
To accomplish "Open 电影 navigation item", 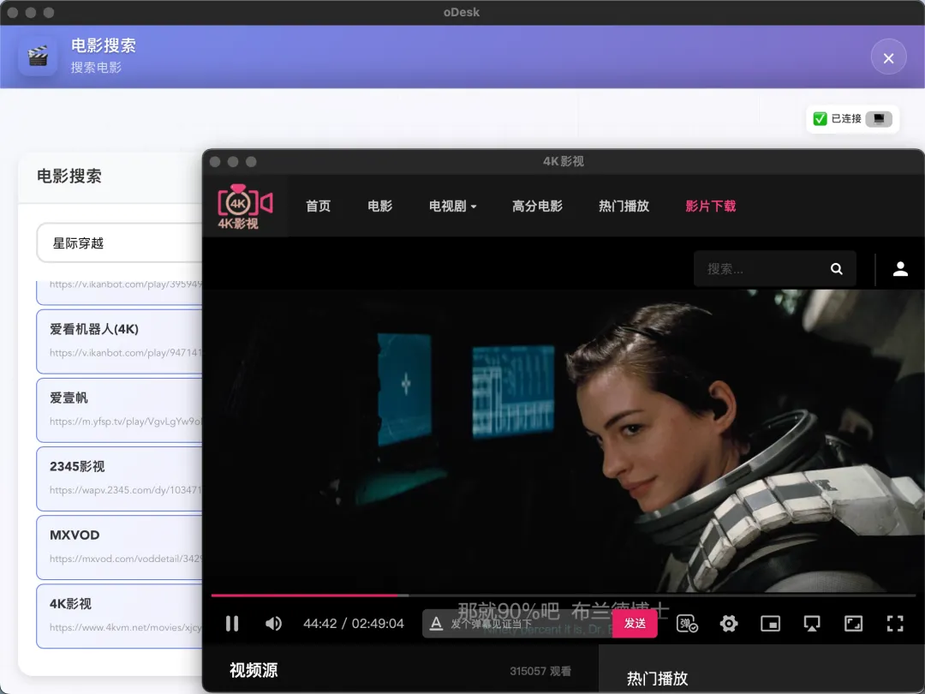I will tap(379, 206).
